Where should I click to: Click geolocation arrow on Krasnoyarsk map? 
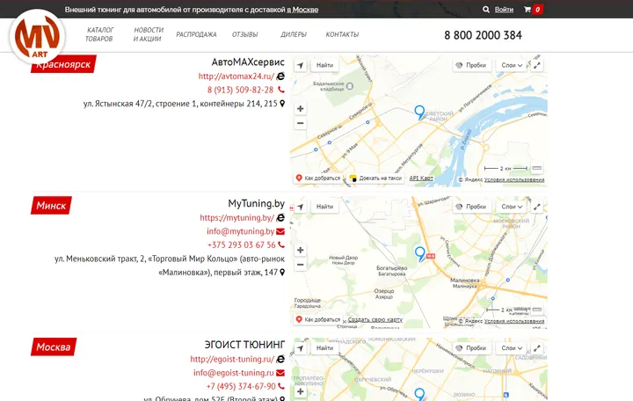[x=300, y=65]
